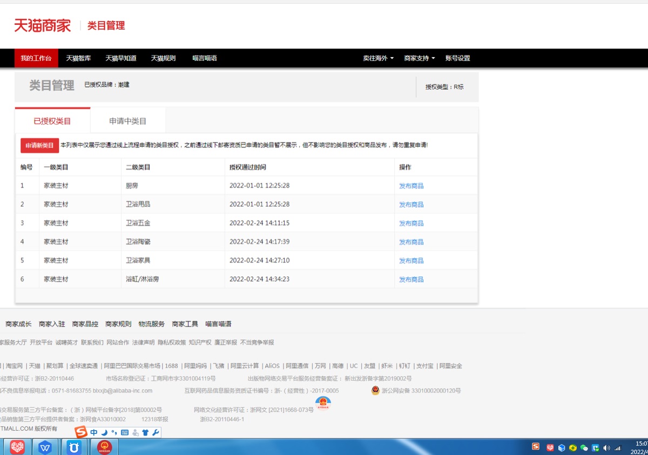
Task: Open the 开放平台 footer link
Action: coord(41,342)
